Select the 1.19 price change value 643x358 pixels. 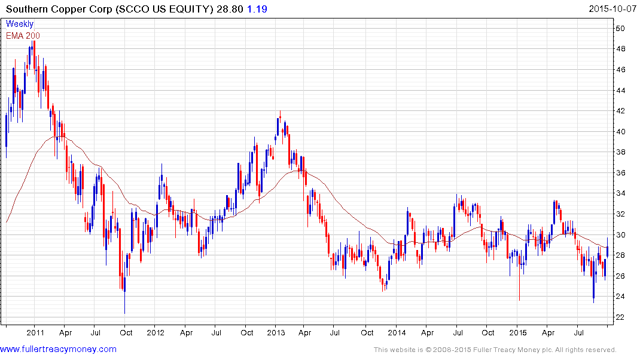257,9
